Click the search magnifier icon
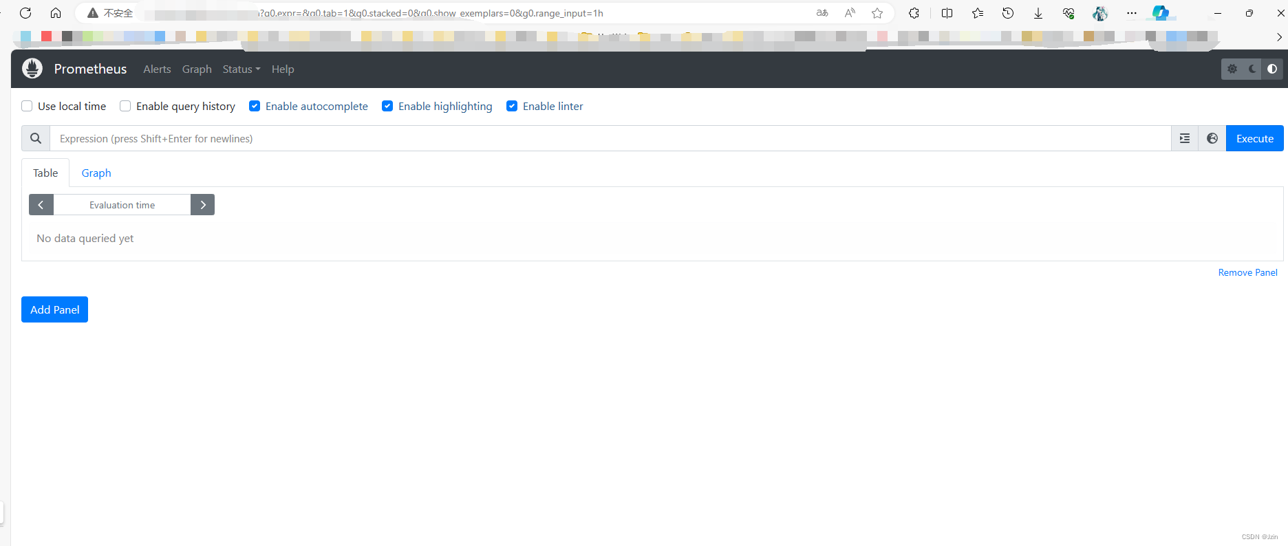 click(x=36, y=138)
